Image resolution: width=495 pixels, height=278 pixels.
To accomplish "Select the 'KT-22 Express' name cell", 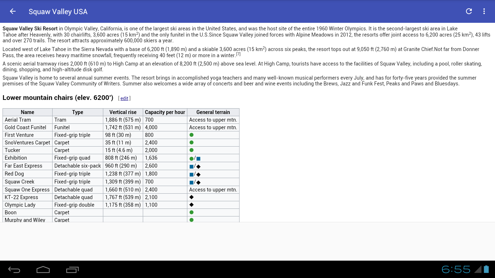I will 28,197.
